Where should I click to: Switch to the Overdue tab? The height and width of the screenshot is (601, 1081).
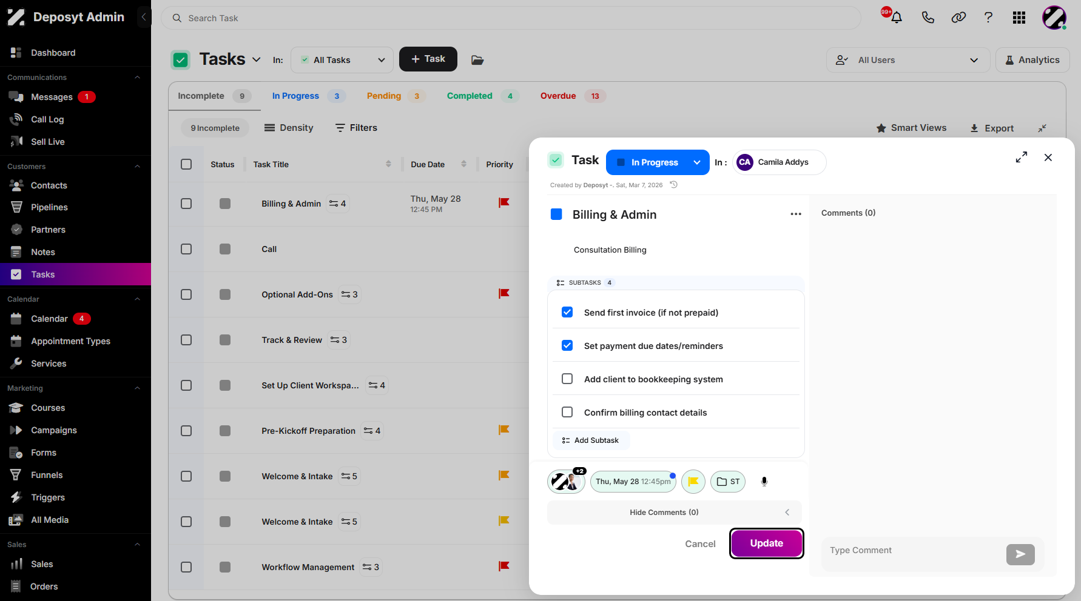(573, 96)
